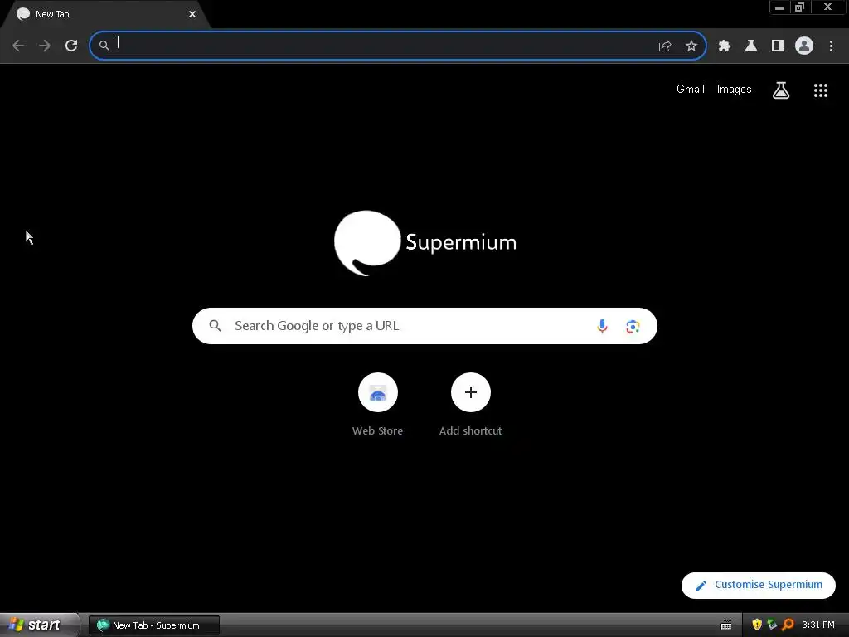
Task: Open the profile avatar menu
Action: (x=804, y=46)
